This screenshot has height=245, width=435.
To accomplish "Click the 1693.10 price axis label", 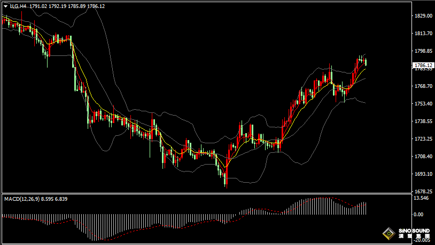I will [x=424, y=174].
